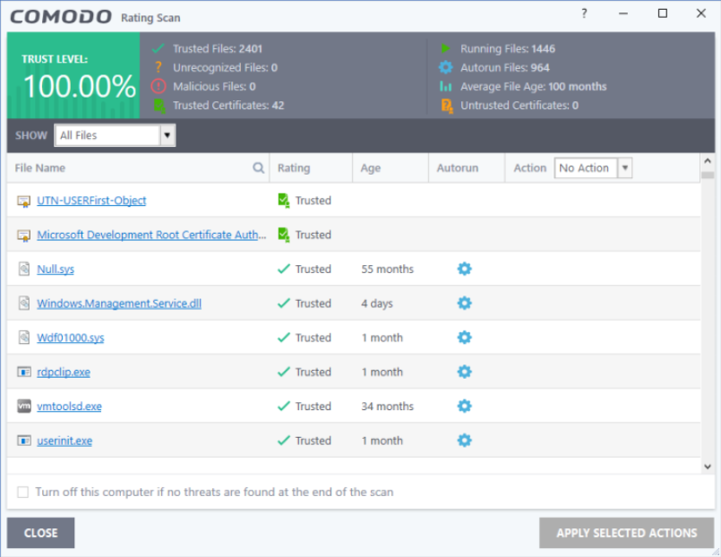Click certificate icon beside Microsoft Development Root Certificate
The image size is (721, 557).
tap(24, 236)
